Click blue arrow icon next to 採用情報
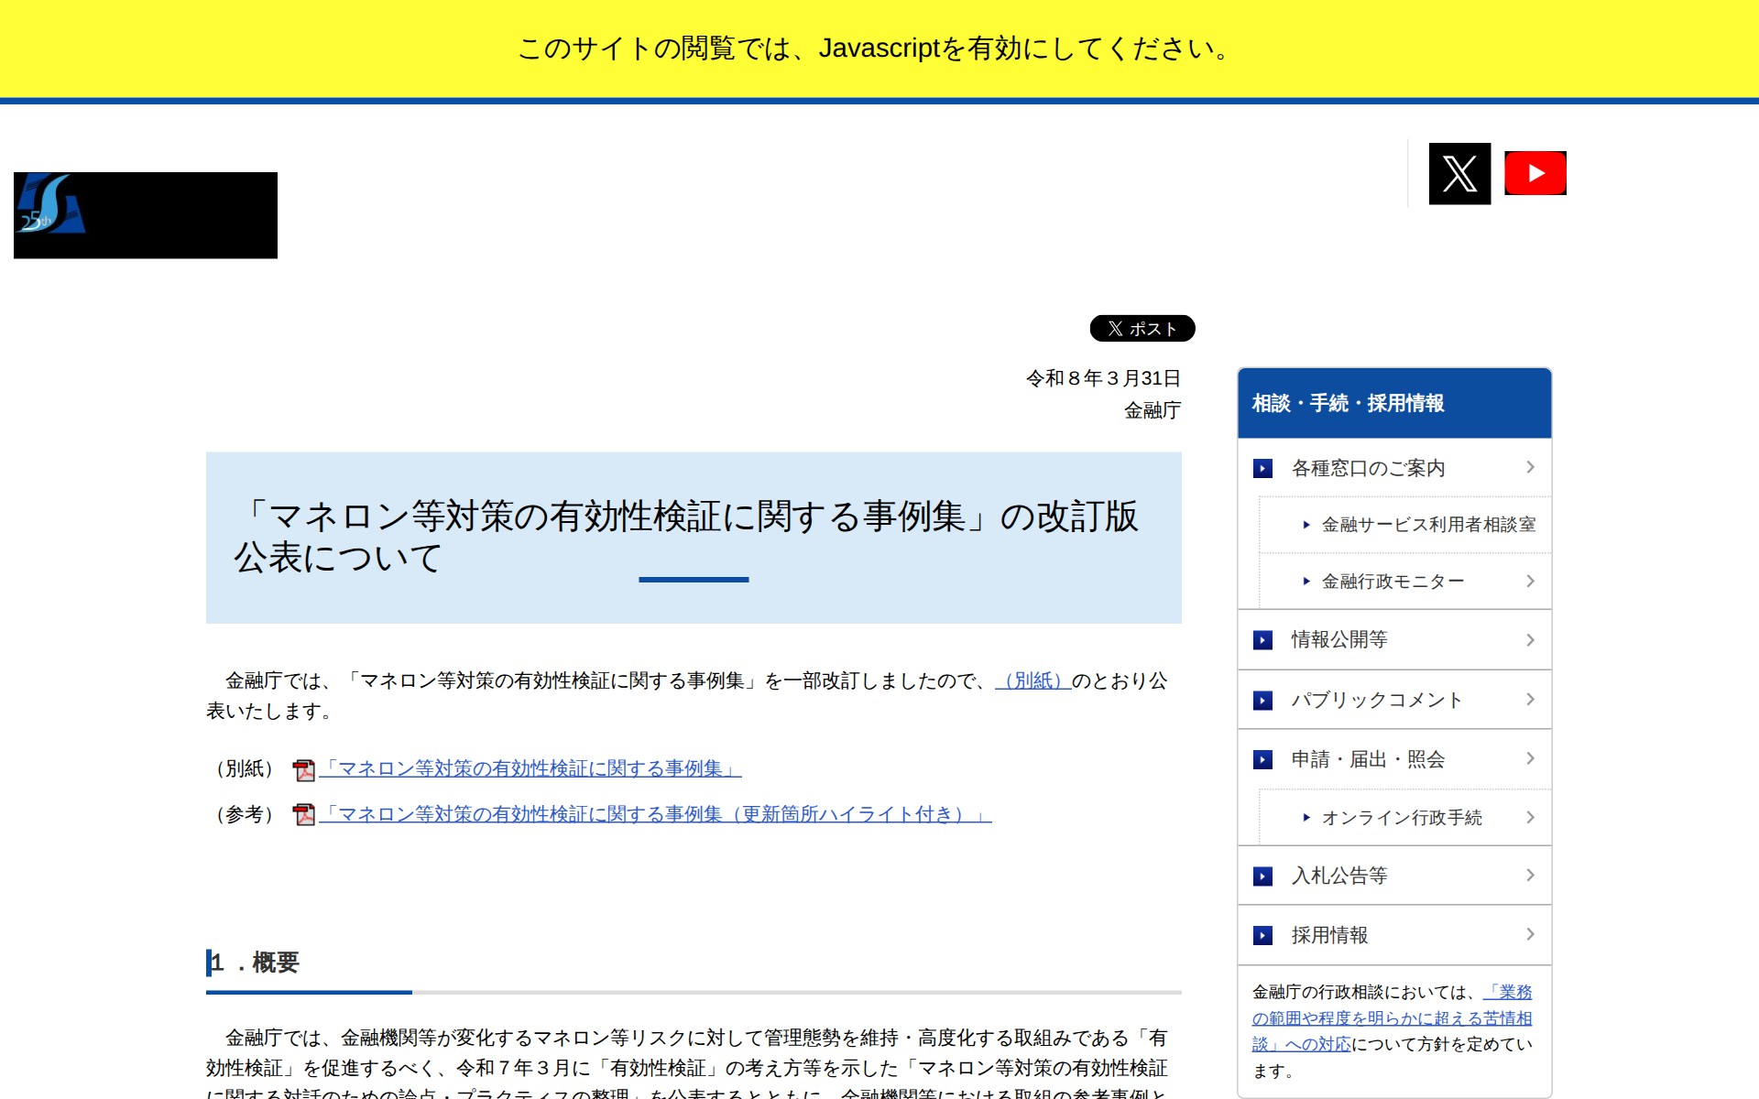Viewport: 1759px width, 1099px height. pos(1262,935)
